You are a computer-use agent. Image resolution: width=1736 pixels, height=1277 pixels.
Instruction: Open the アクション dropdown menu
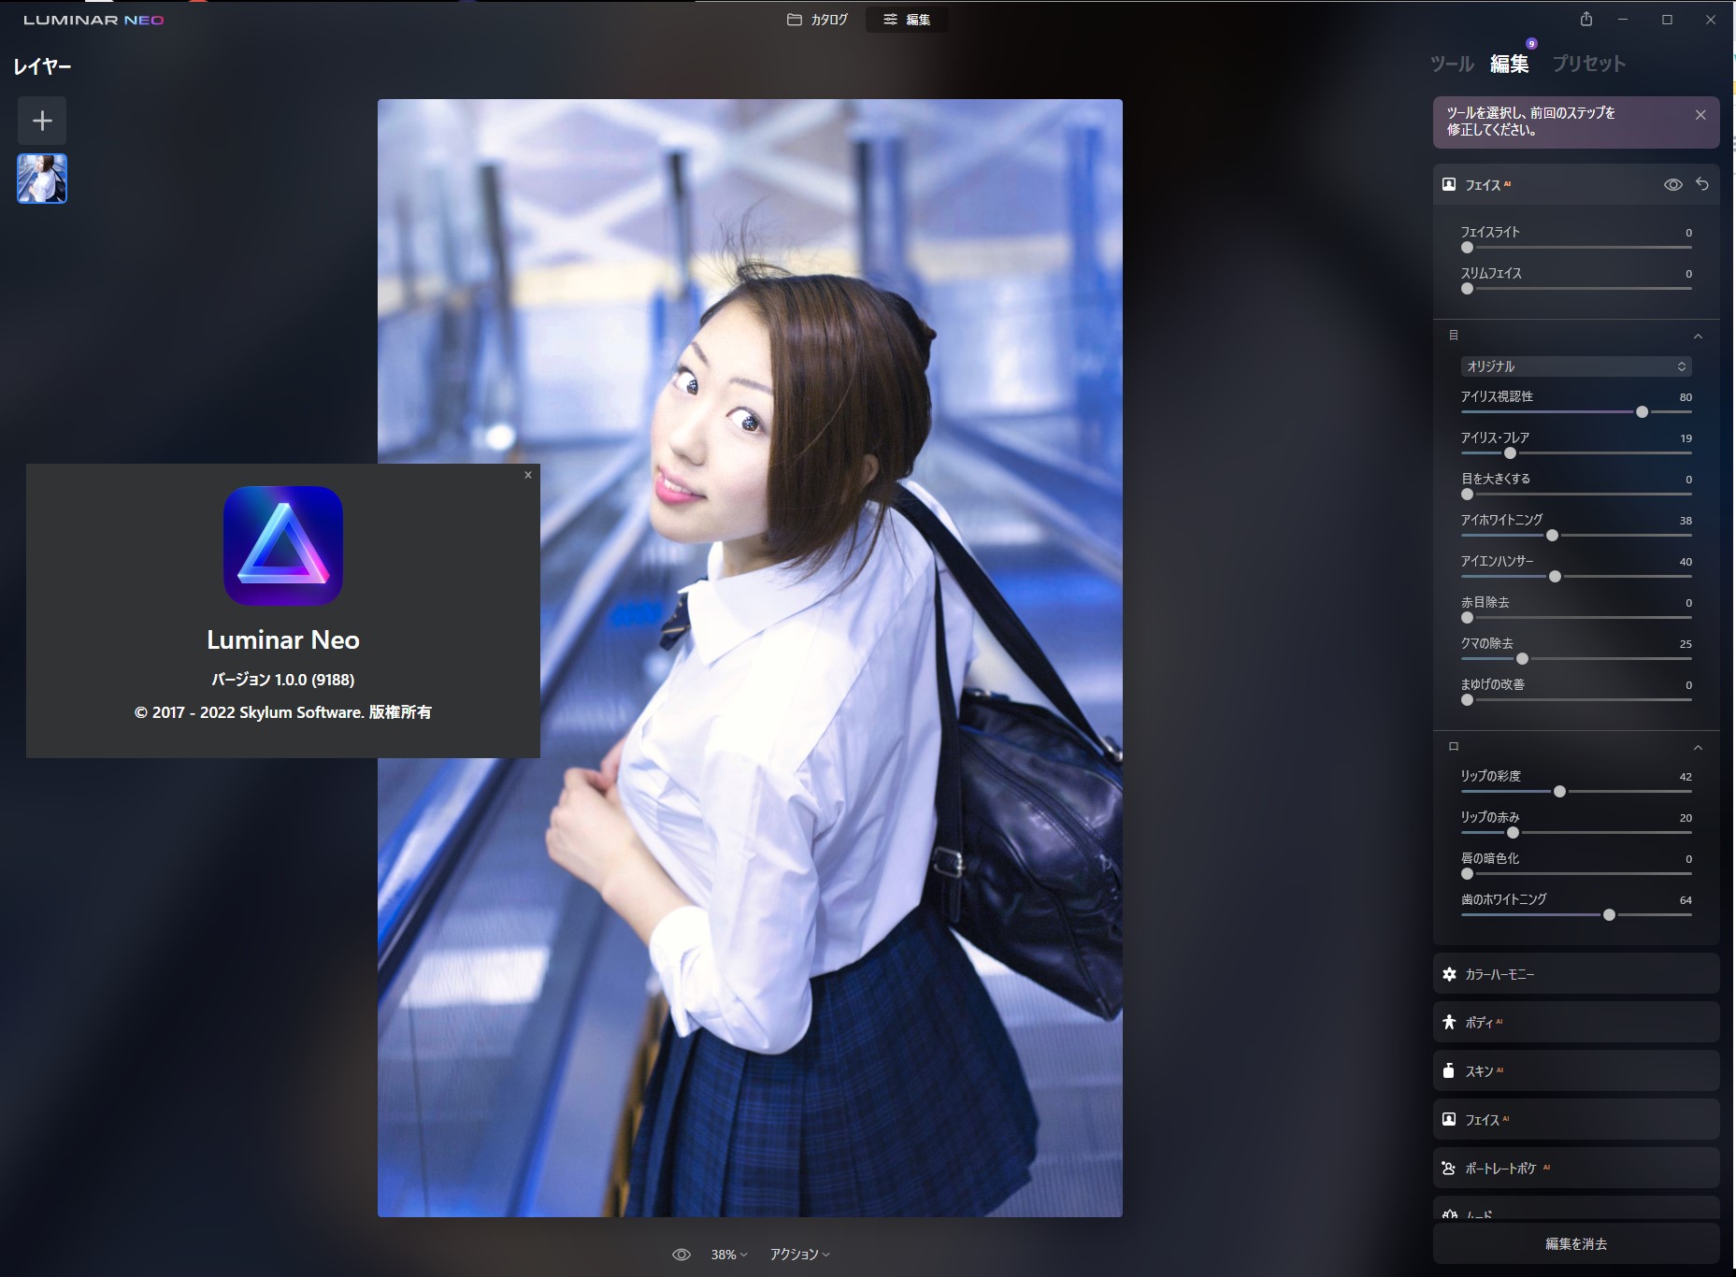click(800, 1255)
